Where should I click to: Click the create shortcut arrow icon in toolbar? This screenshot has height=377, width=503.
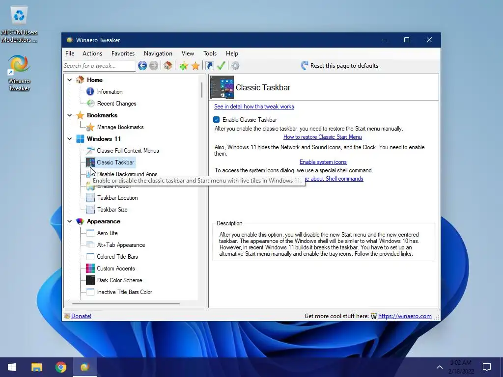pyautogui.click(x=209, y=66)
